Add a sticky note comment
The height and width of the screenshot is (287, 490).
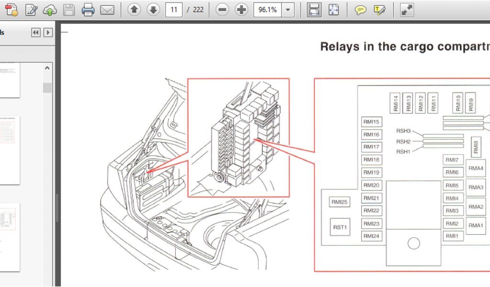(360, 10)
